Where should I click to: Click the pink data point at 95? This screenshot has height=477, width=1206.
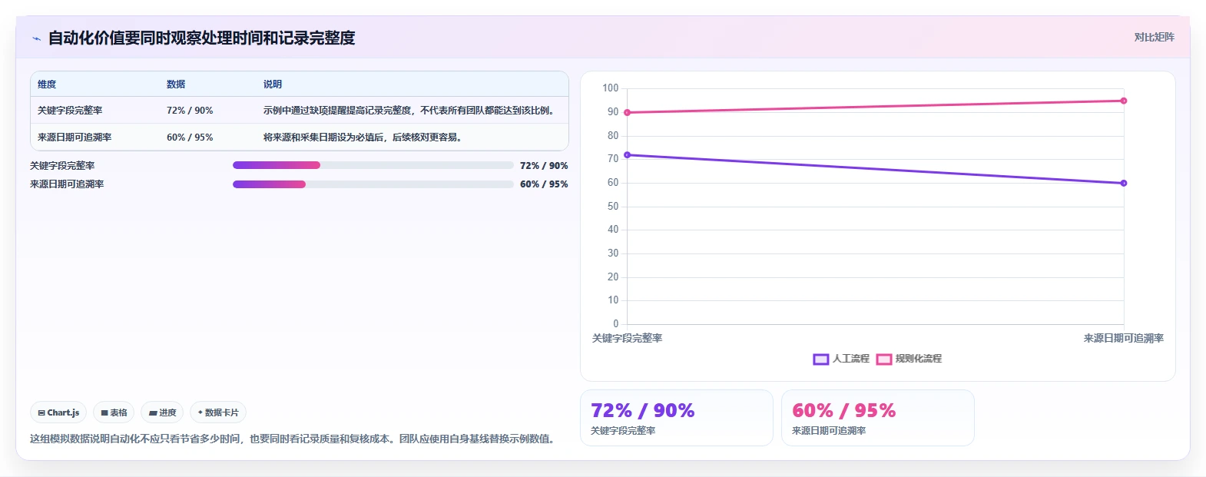tap(1124, 101)
